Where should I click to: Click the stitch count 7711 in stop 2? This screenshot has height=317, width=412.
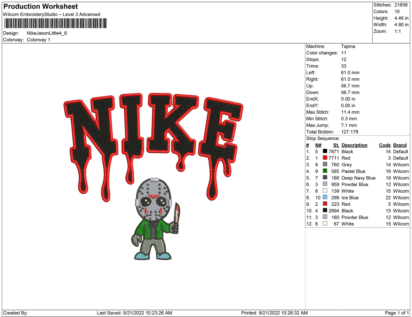334,158
